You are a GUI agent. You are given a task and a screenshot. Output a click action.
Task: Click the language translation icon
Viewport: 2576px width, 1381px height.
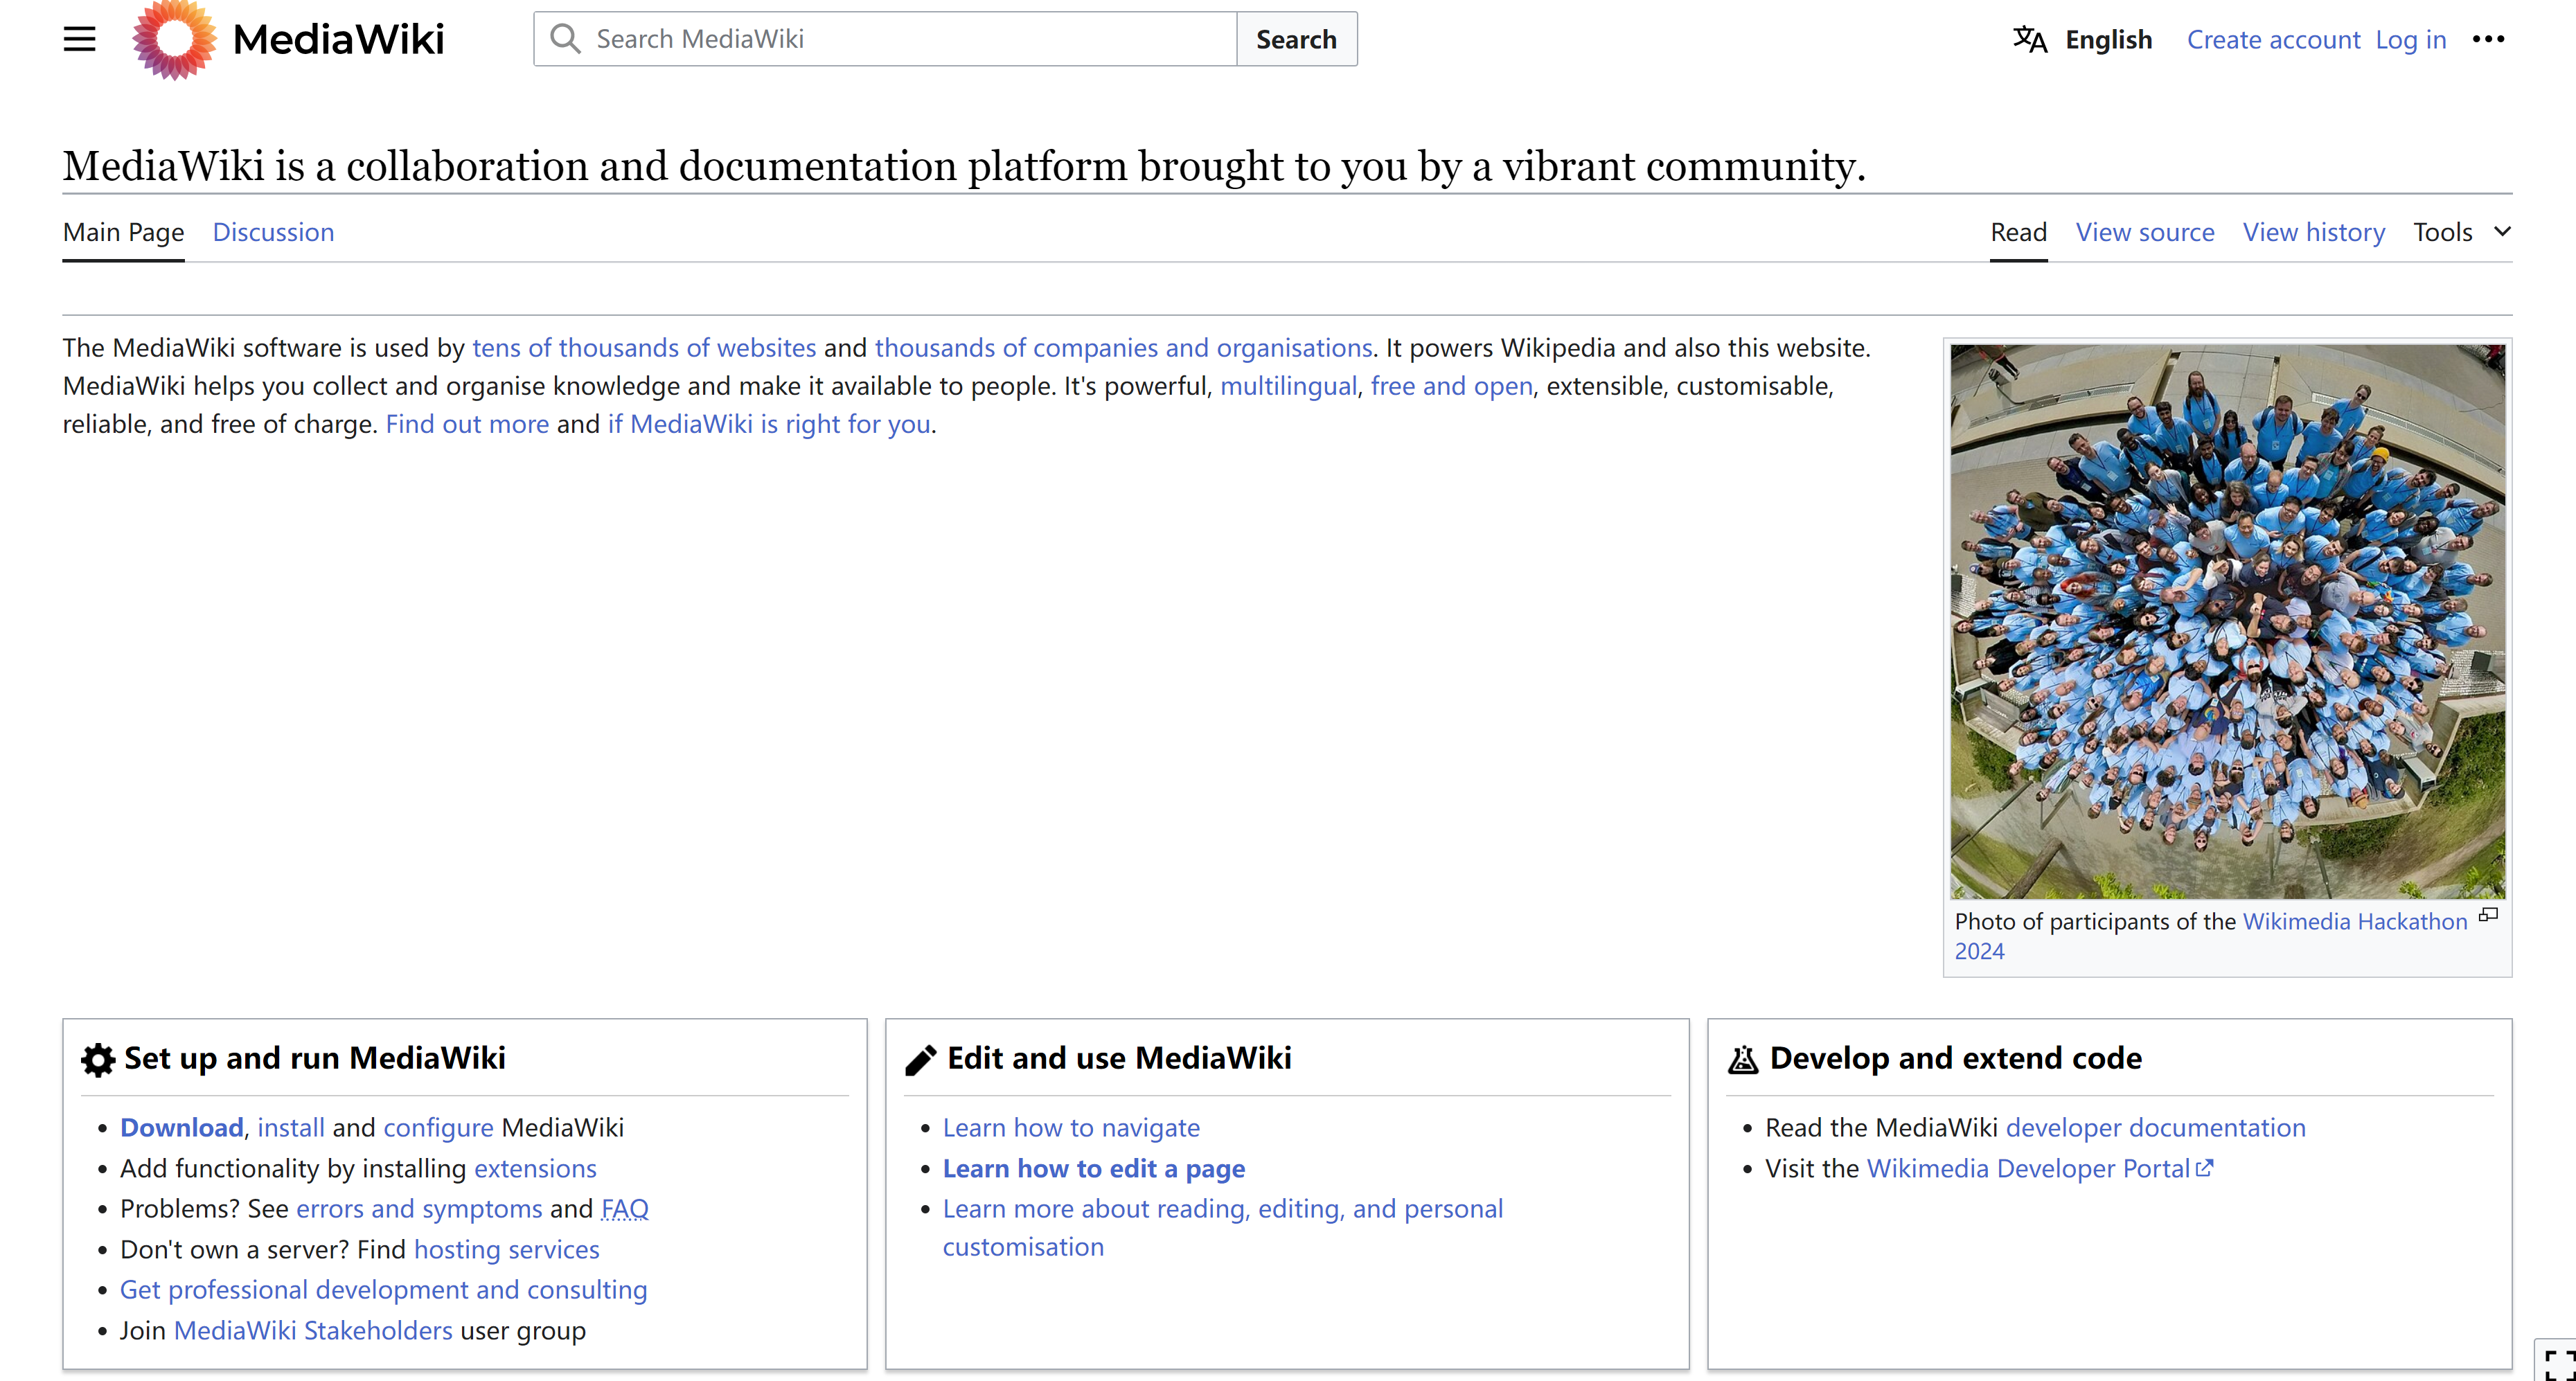[x=2031, y=37]
